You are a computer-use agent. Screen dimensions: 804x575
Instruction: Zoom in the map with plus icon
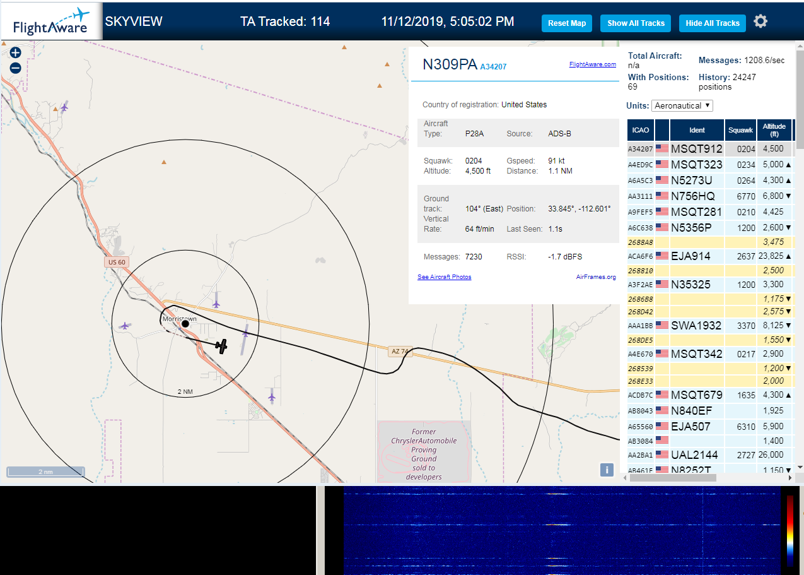16,53
